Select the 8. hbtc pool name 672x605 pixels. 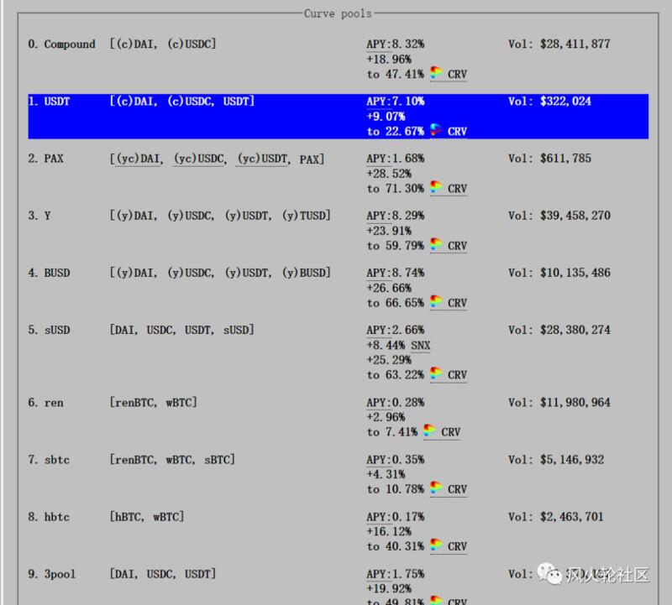point(49,517)
